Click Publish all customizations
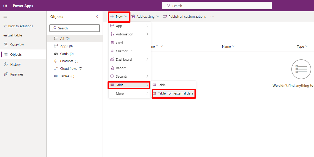This screenshot has height=157, width=314. click(184, 17)
